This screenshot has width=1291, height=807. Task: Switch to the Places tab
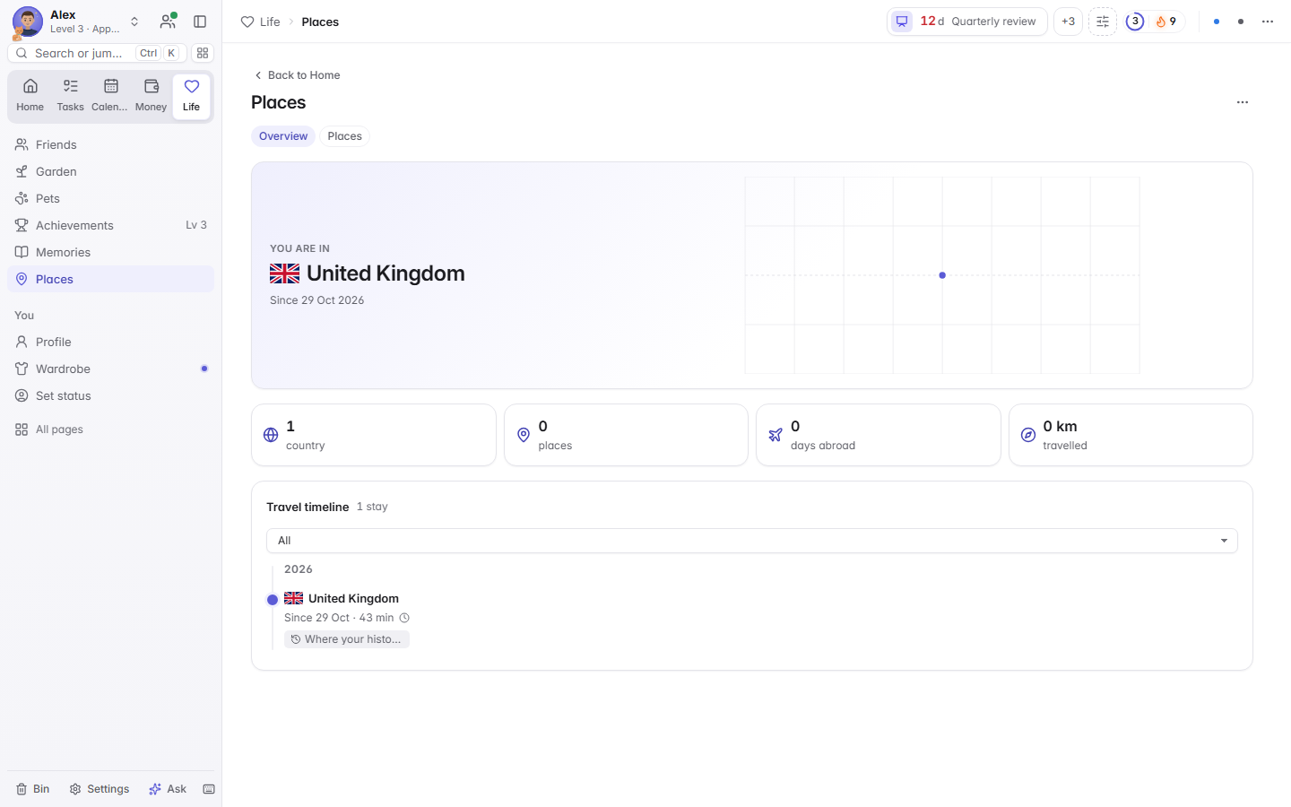tap(344, 136)
